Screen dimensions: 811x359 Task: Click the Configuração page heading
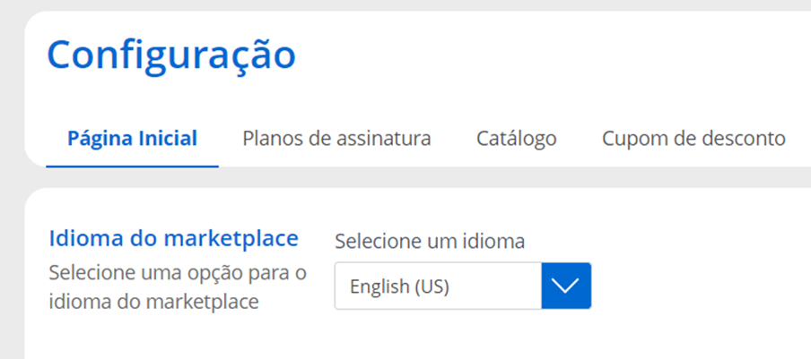point(171,55)
